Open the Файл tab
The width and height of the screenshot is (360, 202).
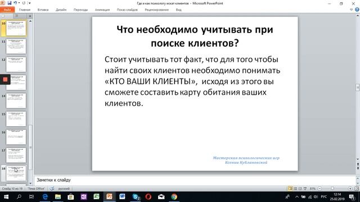7,10
